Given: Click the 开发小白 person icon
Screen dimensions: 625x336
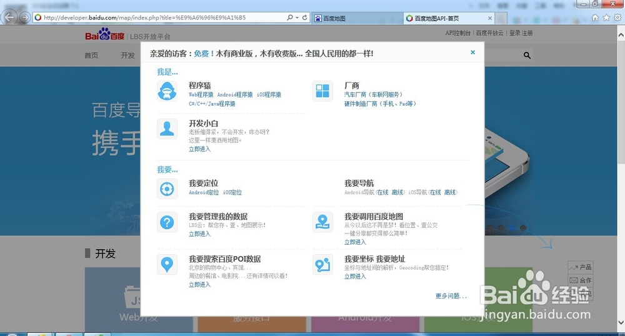Looking at the screenshot, I should (x=167, y=129).
